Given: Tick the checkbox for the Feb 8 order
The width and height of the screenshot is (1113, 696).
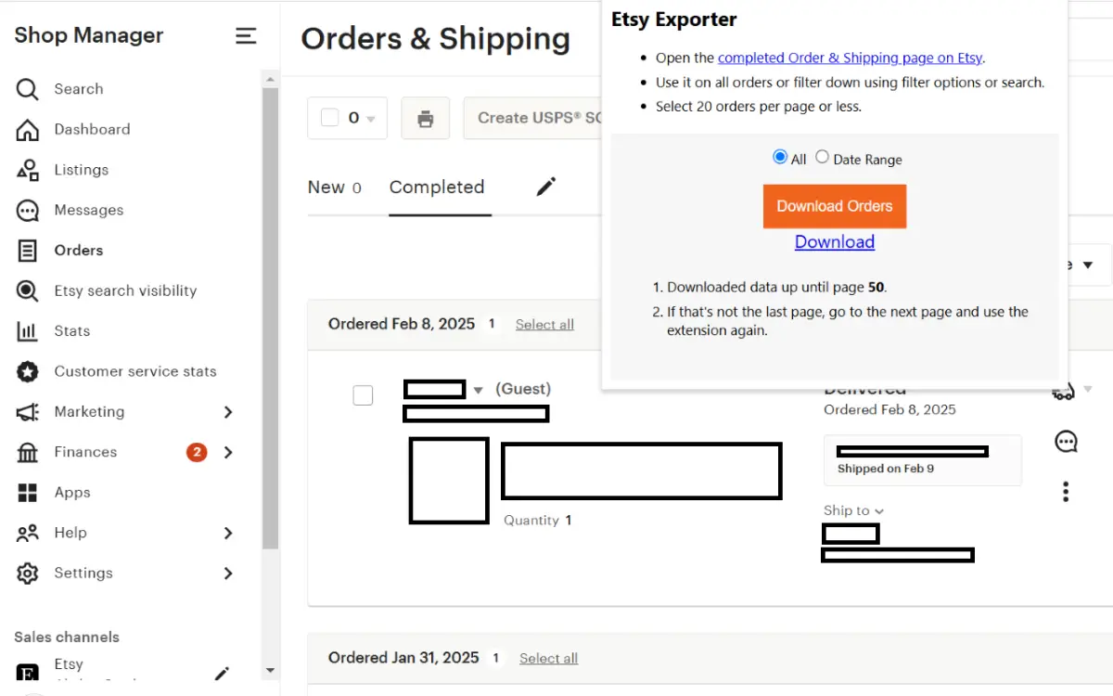Looking at the screenshot, I should (363, 394).
